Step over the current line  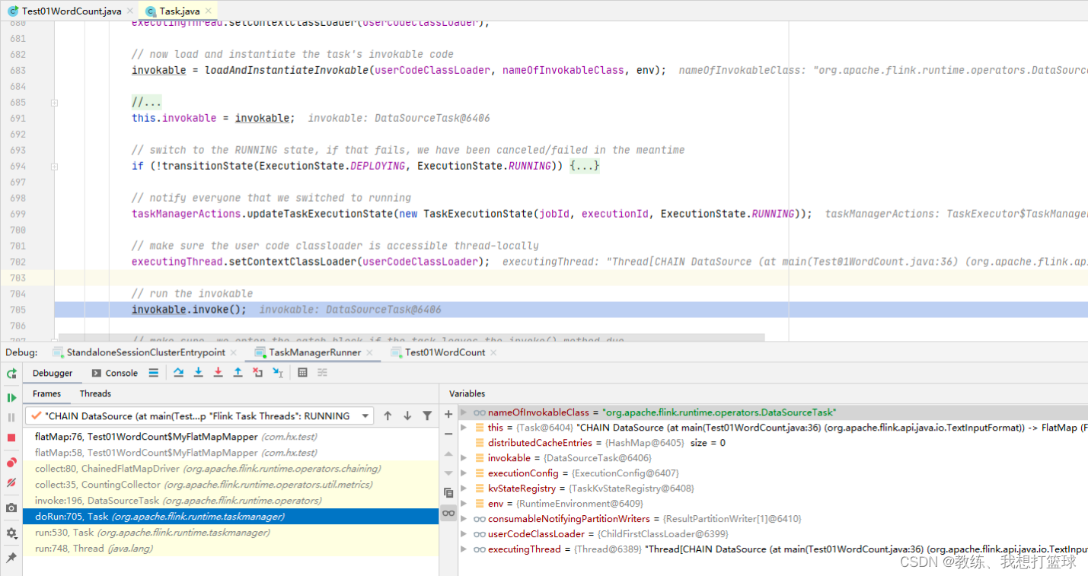pyautogui.click(x=178, y=373)
